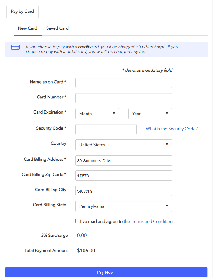213x277 pixels.
Task: Select the Card Billing City field
Action: click(123, 191)
